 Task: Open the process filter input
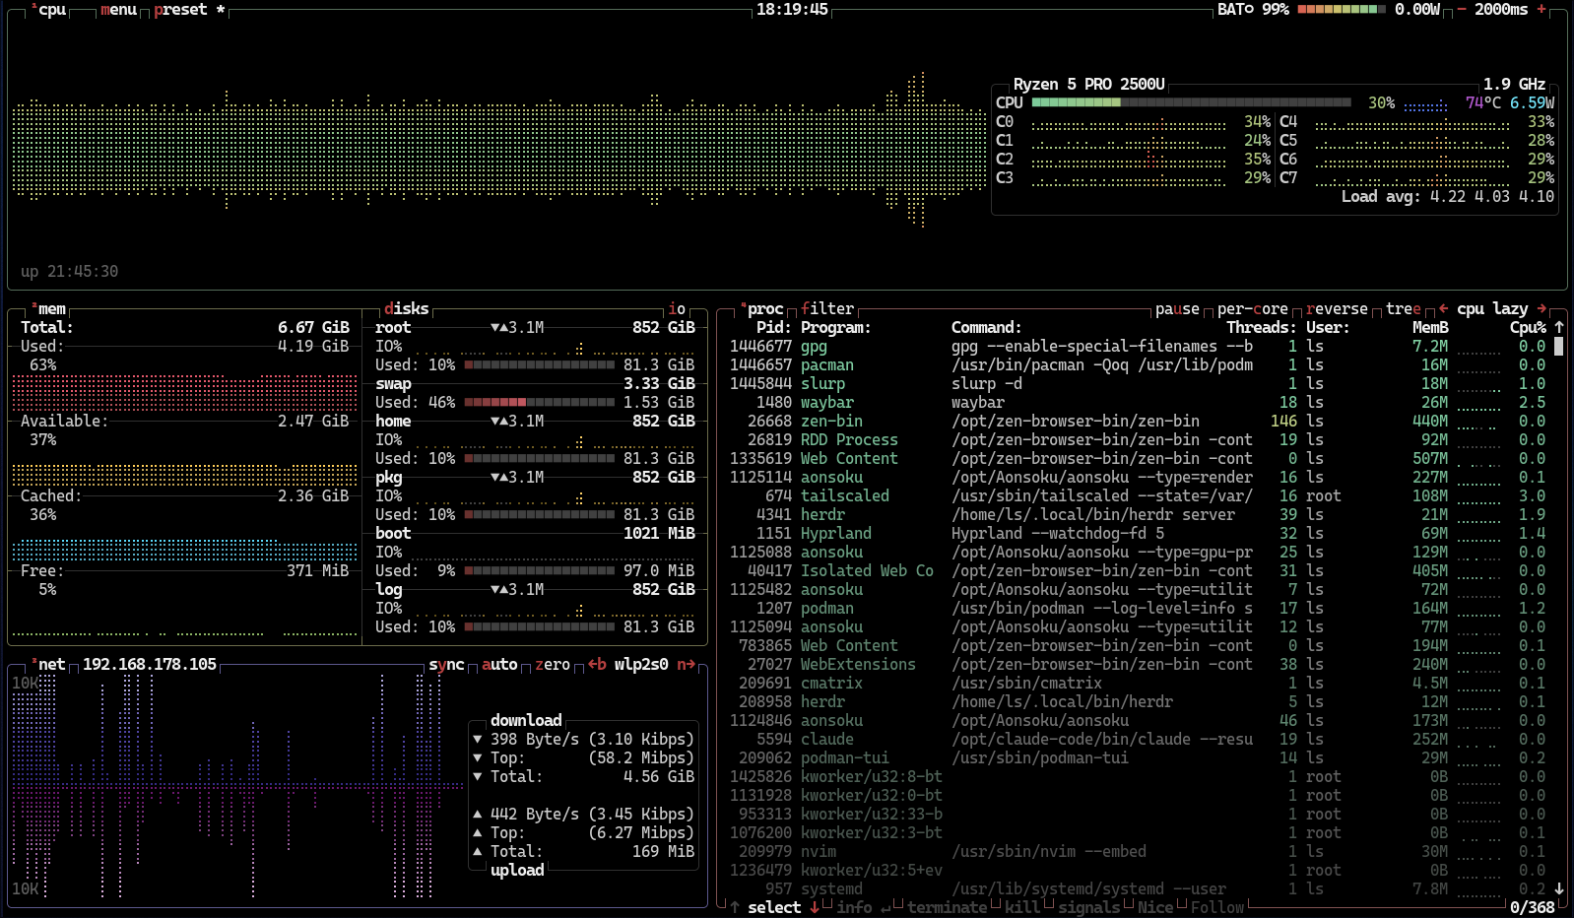pos(827,308)
